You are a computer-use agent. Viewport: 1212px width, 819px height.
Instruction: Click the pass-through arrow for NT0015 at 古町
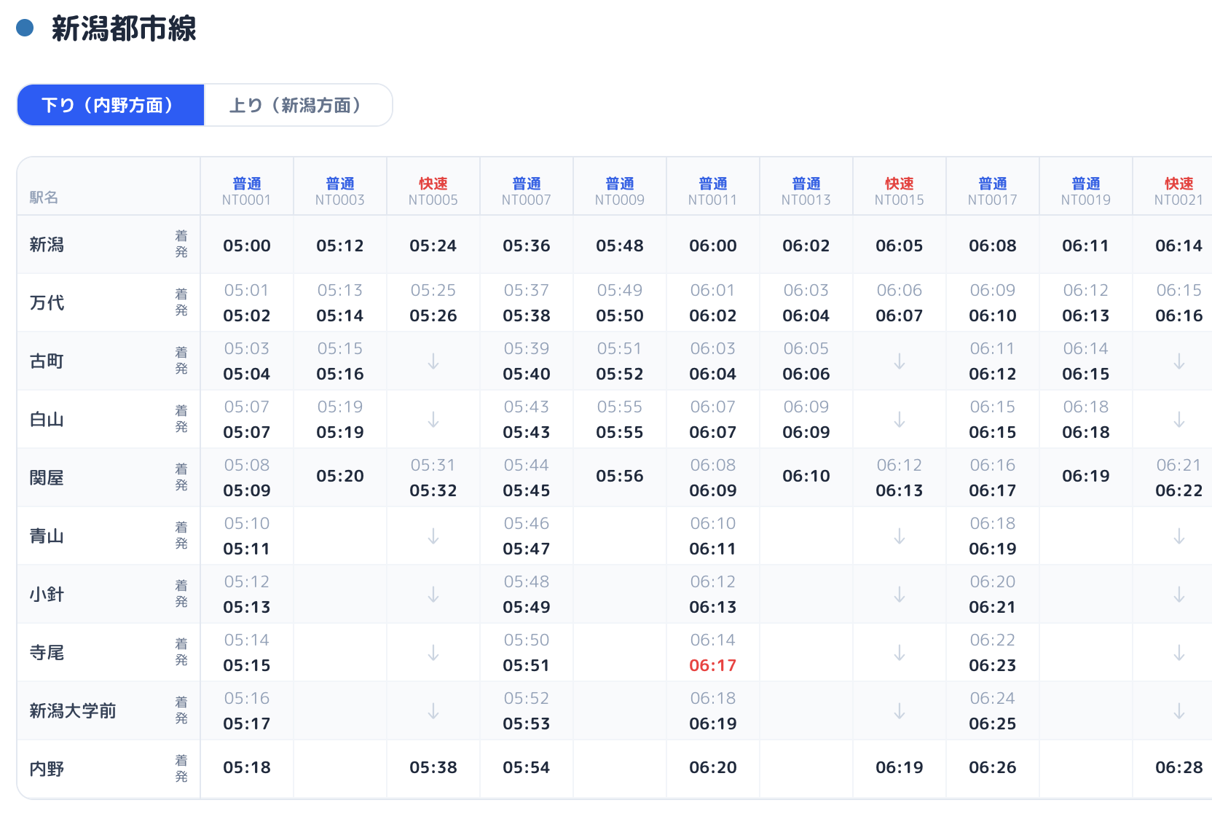(900, 361)
